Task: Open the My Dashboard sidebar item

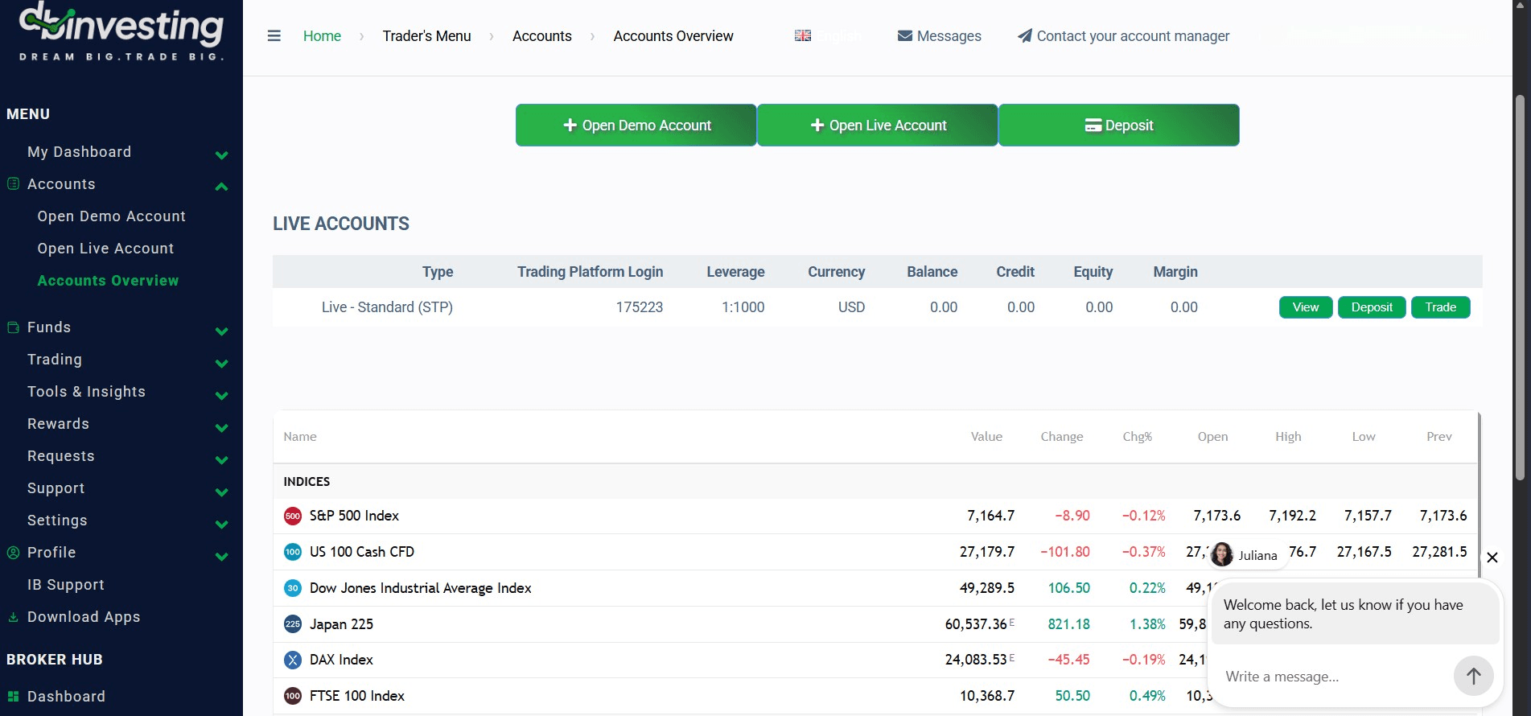Action: click(79, 152)
